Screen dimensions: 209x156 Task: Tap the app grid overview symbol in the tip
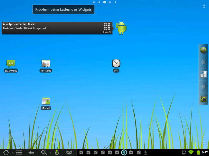coord(107,27)
